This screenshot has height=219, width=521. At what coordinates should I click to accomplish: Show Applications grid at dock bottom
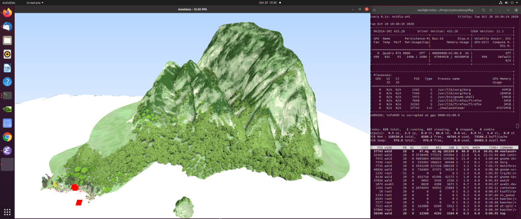tap(7, 212)
